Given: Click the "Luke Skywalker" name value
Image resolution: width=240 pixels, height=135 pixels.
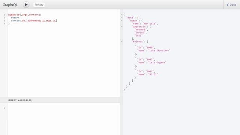Looking at the screenshot, I should click(x=159, y=51).
